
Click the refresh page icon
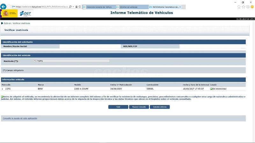coord(80,7)
